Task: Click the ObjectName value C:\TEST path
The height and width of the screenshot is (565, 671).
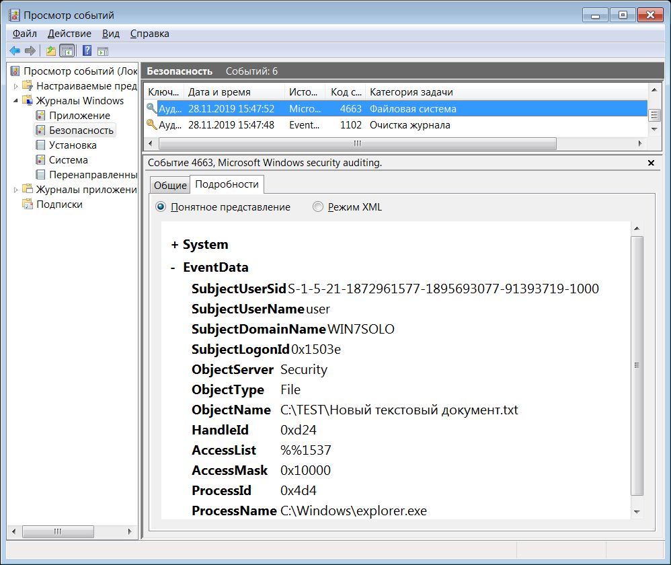Action: coord(399,410)
